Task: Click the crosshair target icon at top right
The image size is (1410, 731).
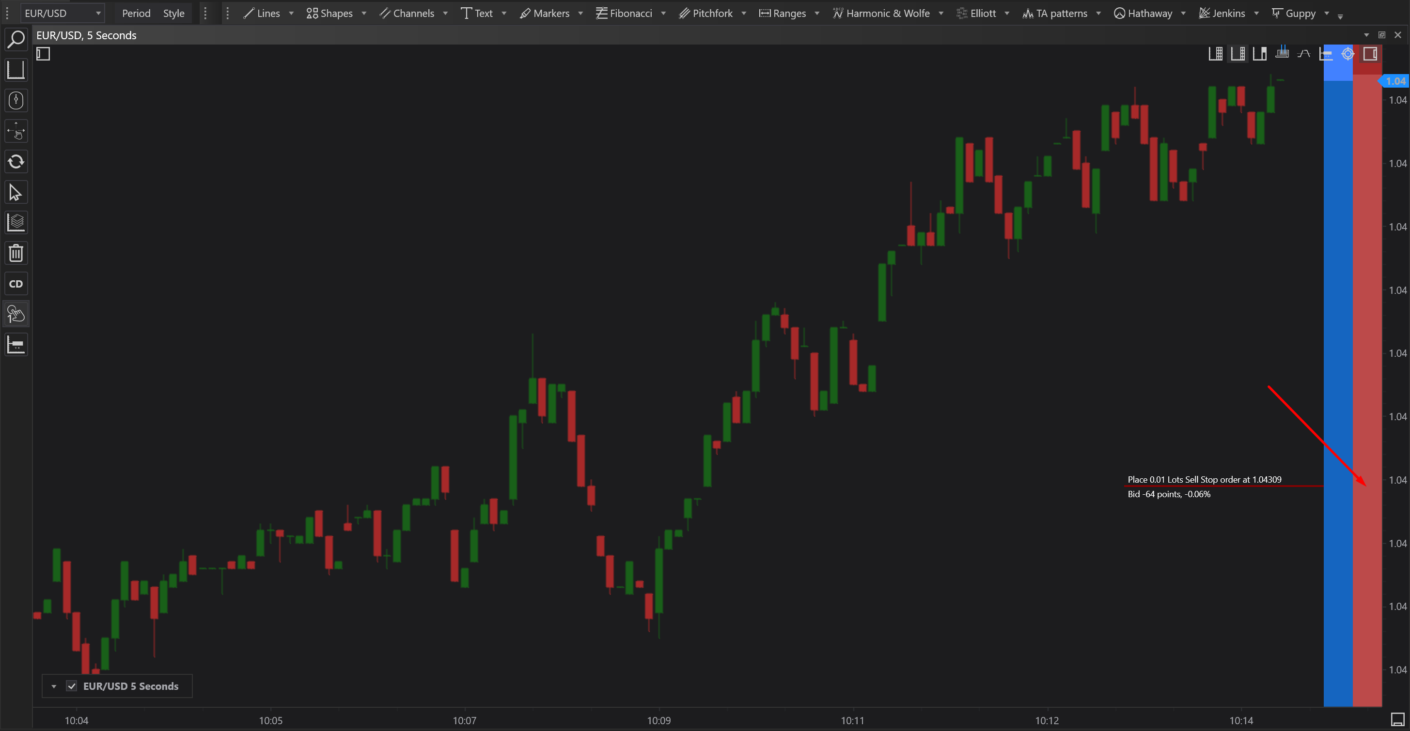Action: (1347, 54)
